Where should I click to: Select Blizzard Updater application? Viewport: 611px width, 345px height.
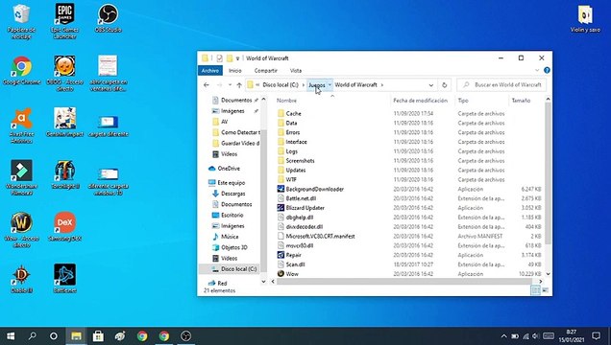[305, 208]
